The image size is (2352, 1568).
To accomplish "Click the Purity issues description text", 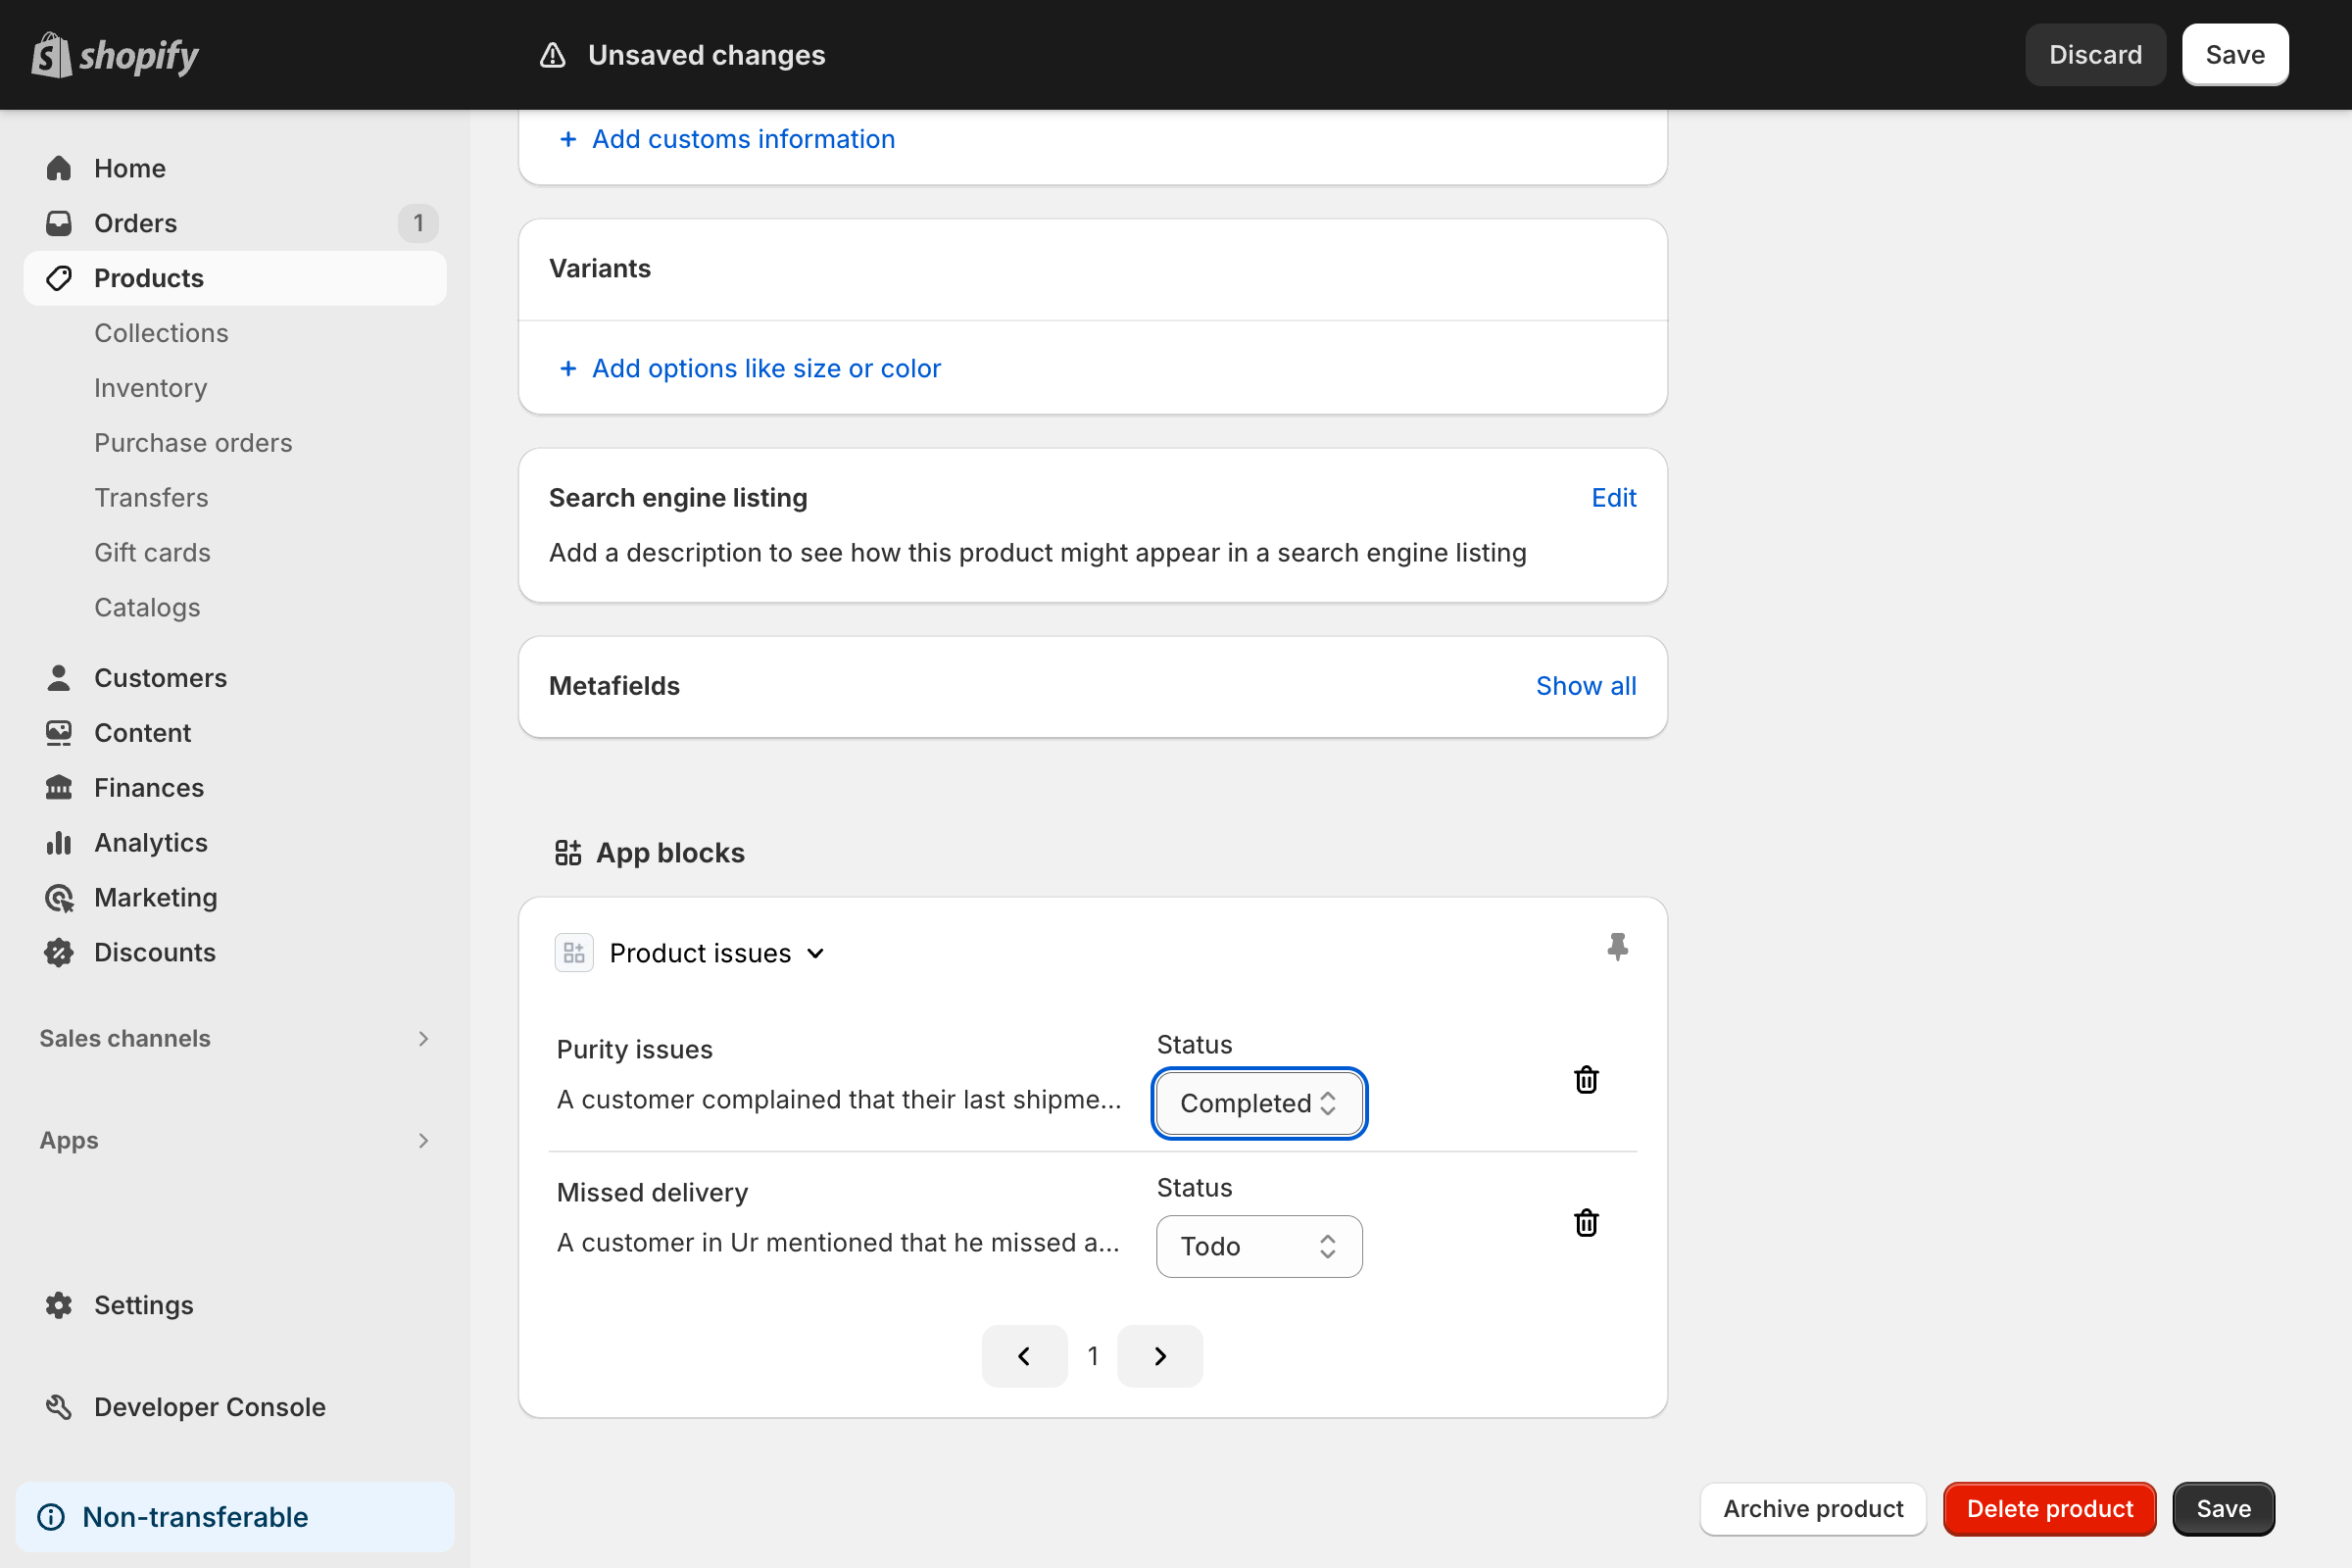I will 838,1099.
